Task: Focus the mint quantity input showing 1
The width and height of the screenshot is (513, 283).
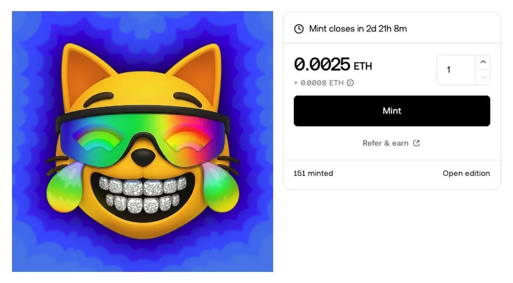Action: pos(456,70)
